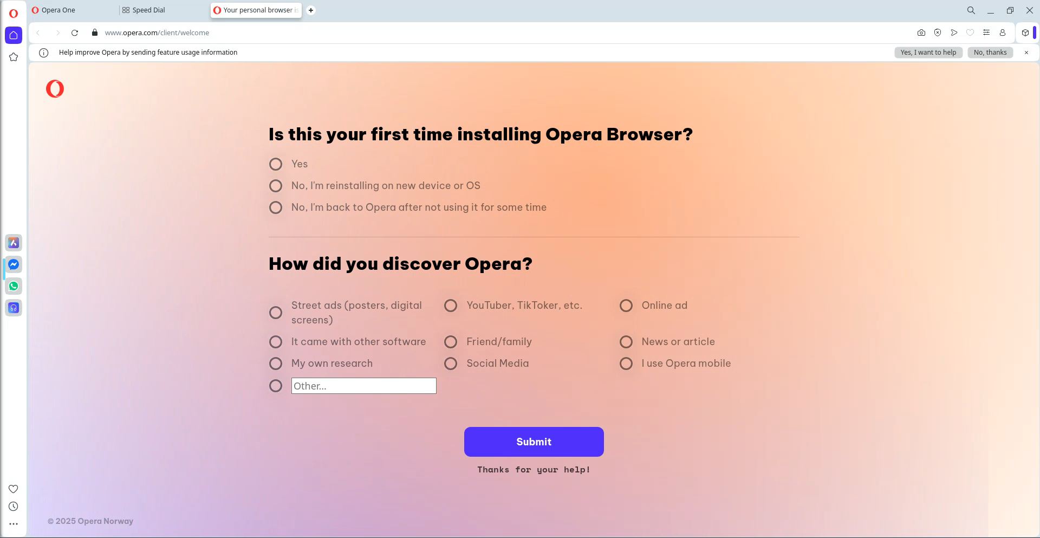This screenshot has height=538, width=1040.
Task: Select the 'Yes' radio option
Action: tap(276, 164)
